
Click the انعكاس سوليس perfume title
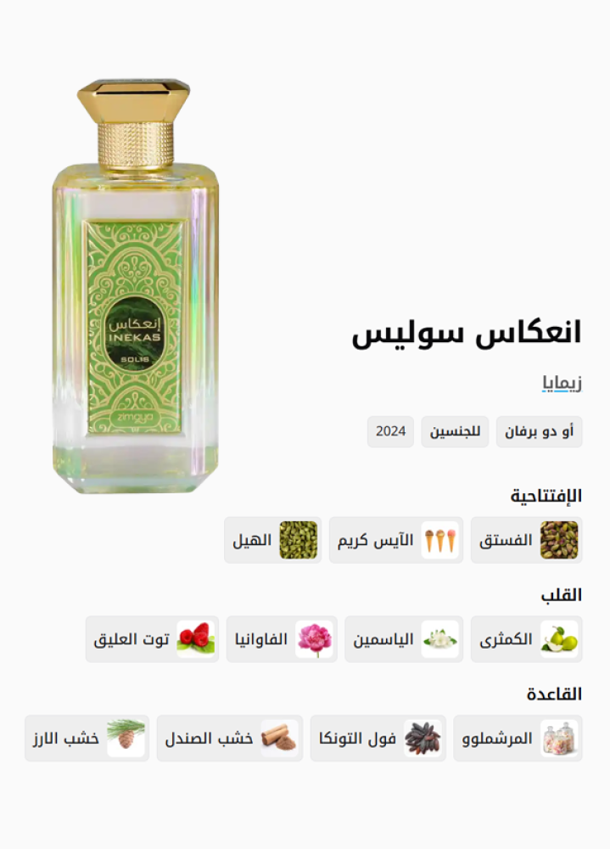click(x=467, y=332)
